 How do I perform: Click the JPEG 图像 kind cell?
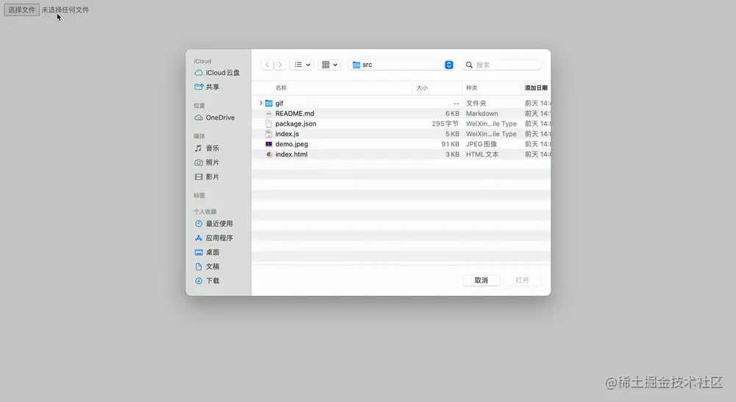point(481,144)
